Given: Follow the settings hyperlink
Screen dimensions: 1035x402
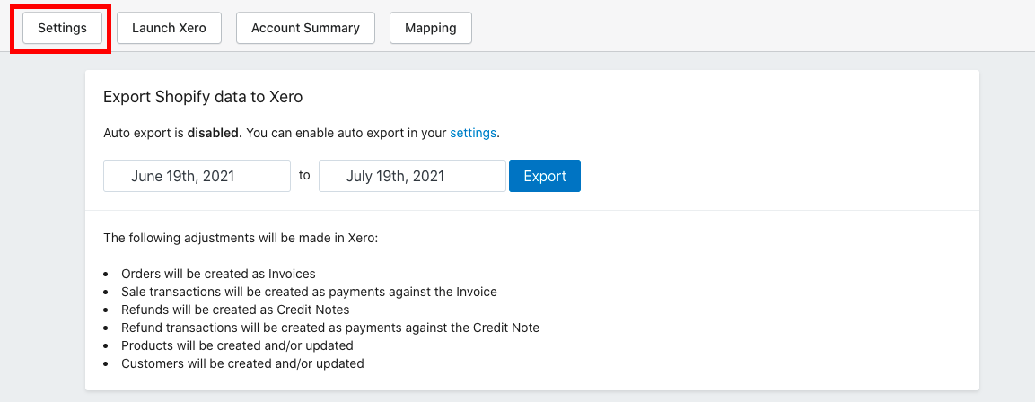Looking at the screenshot, I should click(x=472, y=133).
